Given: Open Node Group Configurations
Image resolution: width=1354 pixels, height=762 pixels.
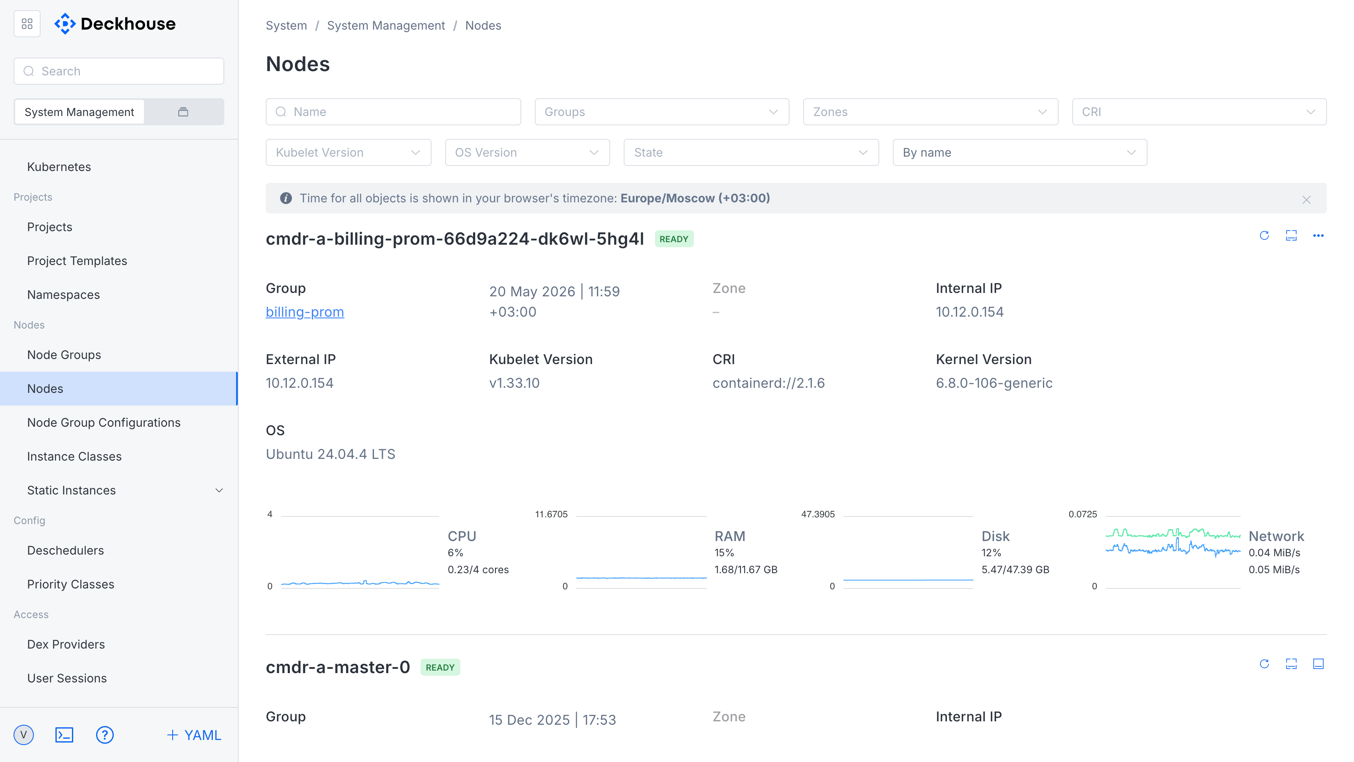Looking at the screenshot, I should 104,422.
